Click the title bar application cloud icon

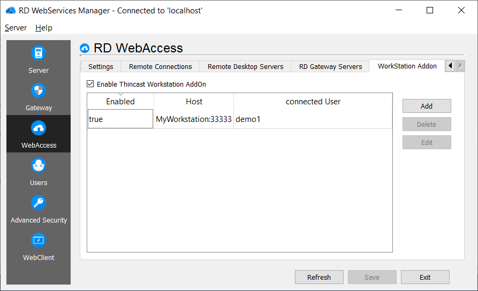pyautogui.click(x=10, y=10)
